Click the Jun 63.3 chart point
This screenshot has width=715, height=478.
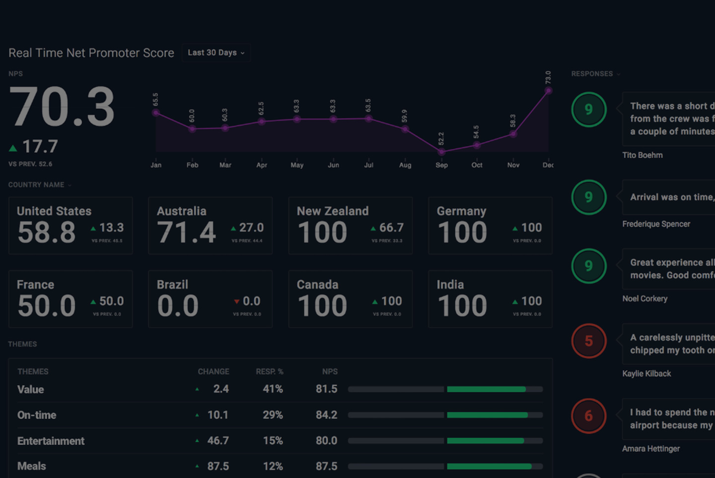[x=333, y=119]
